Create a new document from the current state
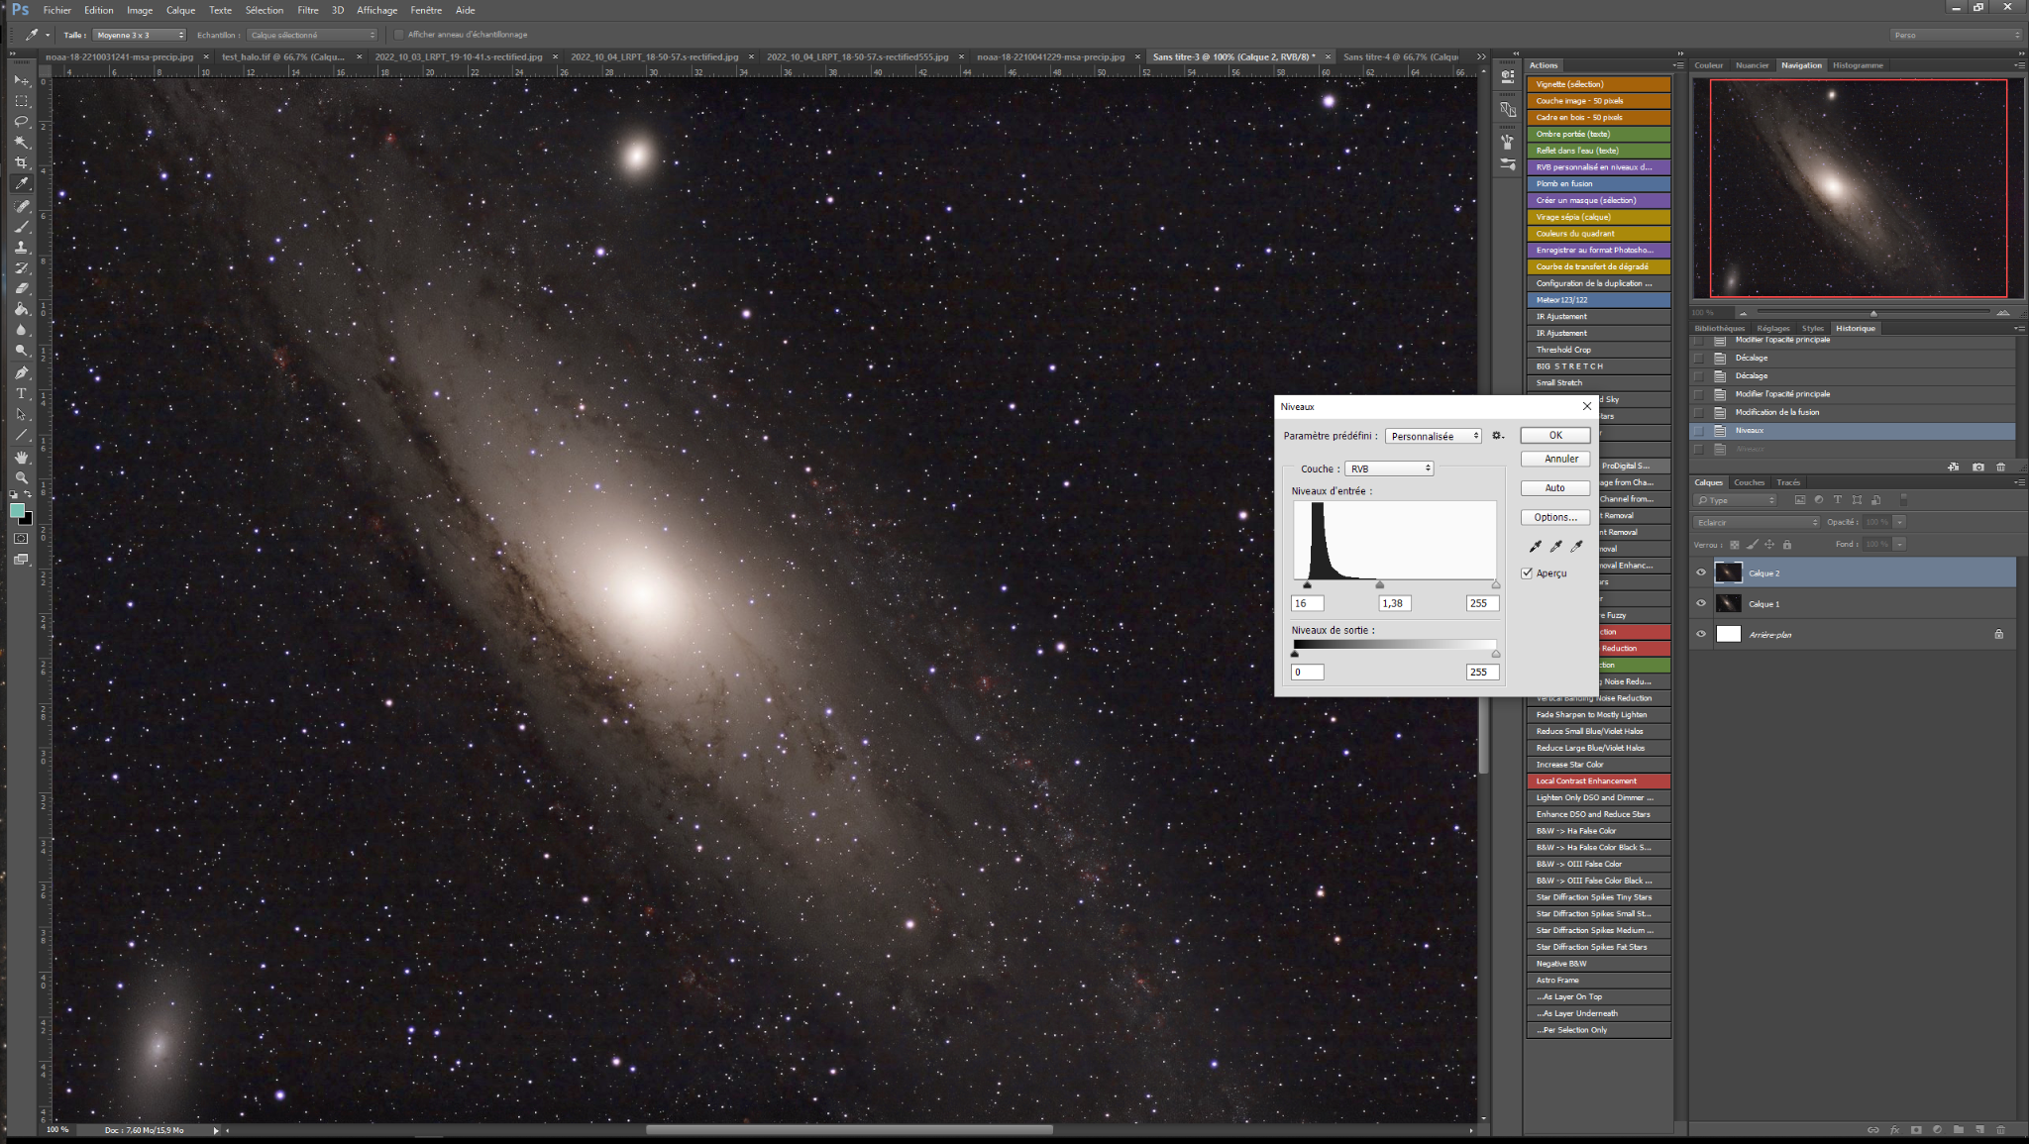This screenshot has width=2029, height=1144. (x=1953, y=467)
